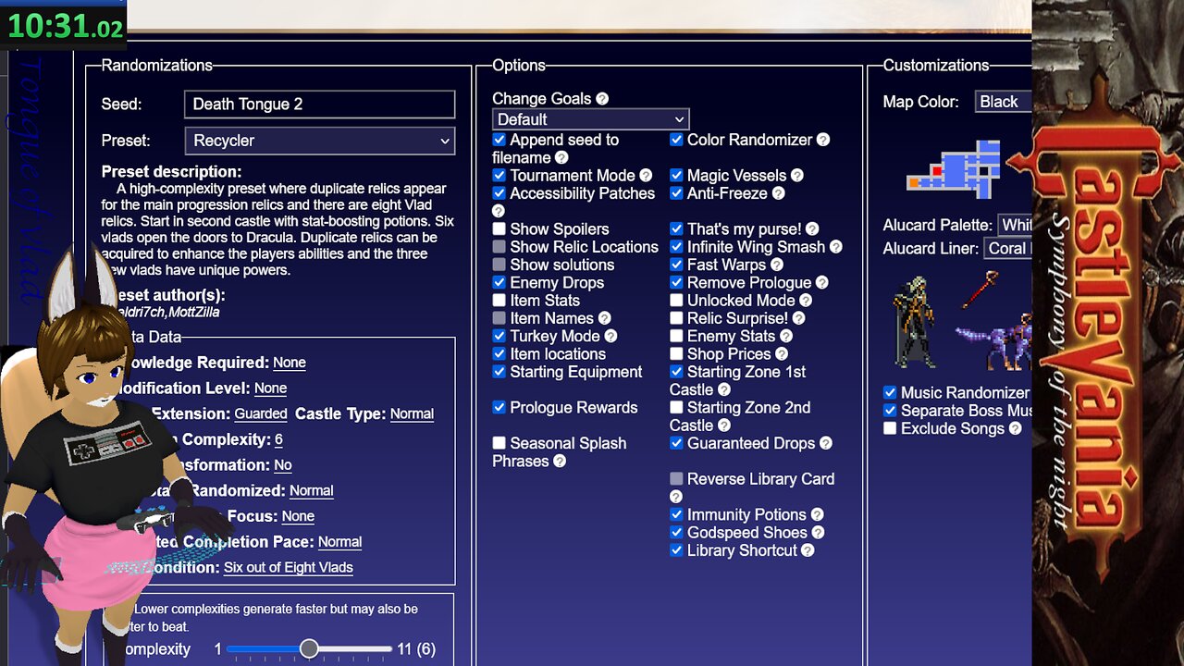The image size is (1184, 666).
Task: Open the Fast Warps help icon
Action: click(x=777, y=265)
